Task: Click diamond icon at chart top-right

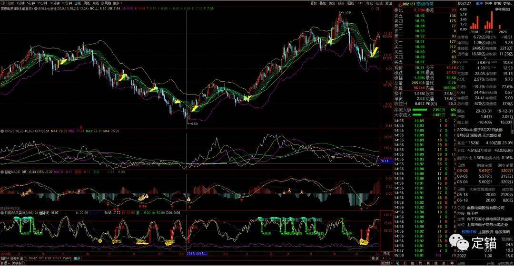Action: coord(373,9)
